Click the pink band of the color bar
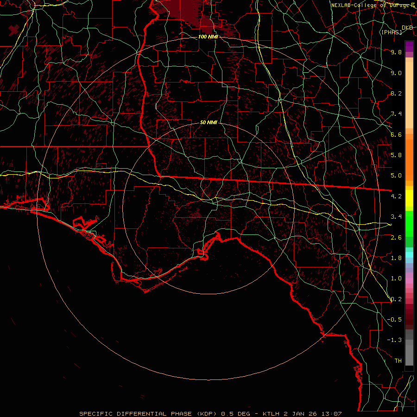Viewport: 417px width, 417px height. [409, 281]
